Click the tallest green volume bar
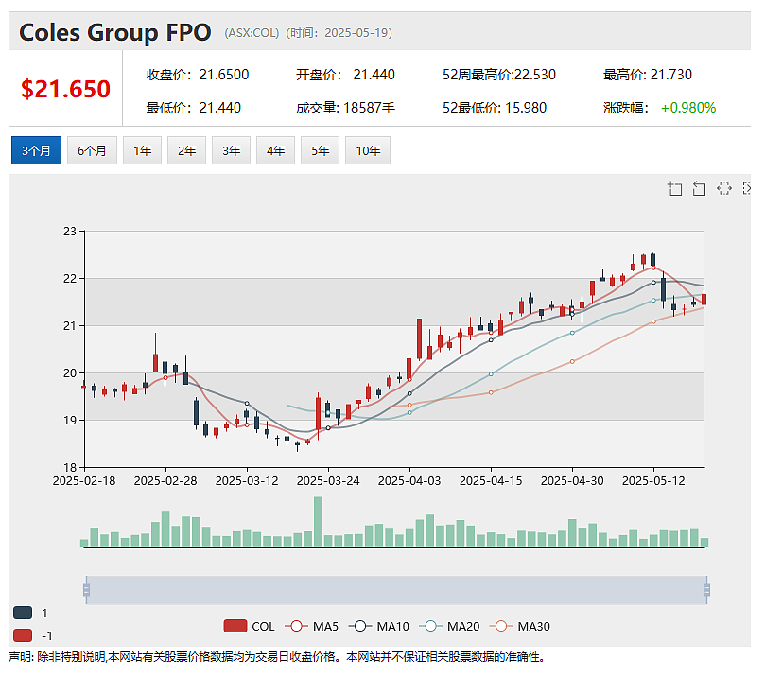Viewport: 765px width, 675px height. (x=318, y=521)
